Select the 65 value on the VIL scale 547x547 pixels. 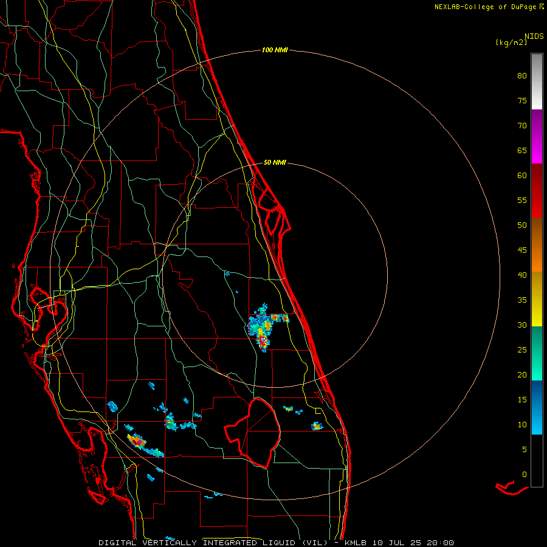click(x=522, y=150)
